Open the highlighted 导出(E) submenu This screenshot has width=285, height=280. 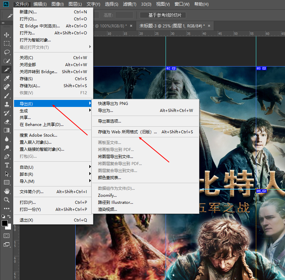(53, 104)
